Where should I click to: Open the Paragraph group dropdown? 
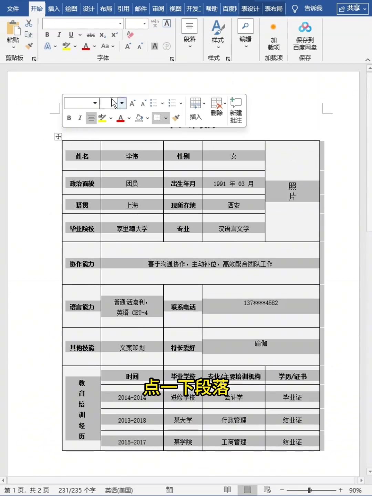[189, 34]
